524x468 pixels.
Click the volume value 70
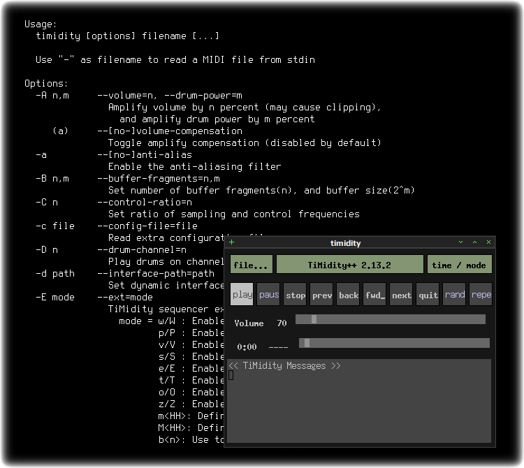282,323
